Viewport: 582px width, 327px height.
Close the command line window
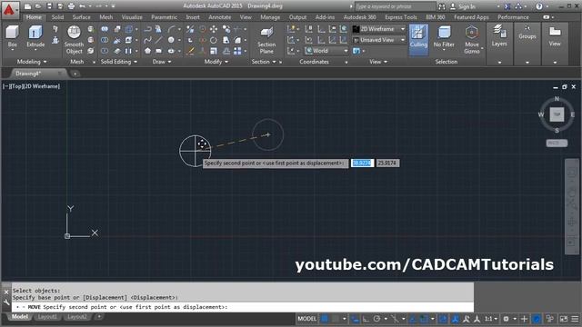coord(6,292)
